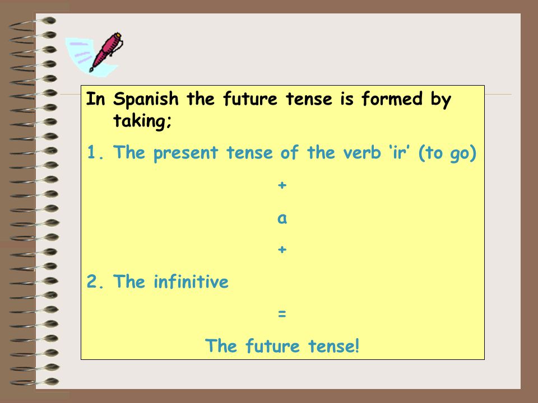
Task: Click the standalone letter 'a' in blue
Action: point(282,218)
